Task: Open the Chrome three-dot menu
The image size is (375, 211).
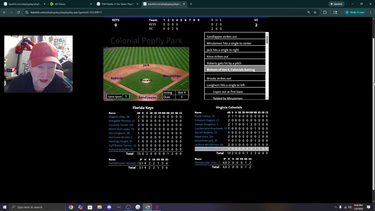Action: point(371,12)
